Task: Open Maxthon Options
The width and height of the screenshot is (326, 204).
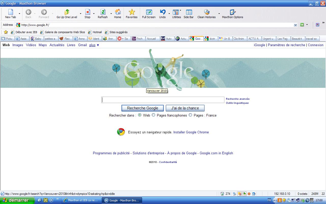Action: tap(233, 14)
